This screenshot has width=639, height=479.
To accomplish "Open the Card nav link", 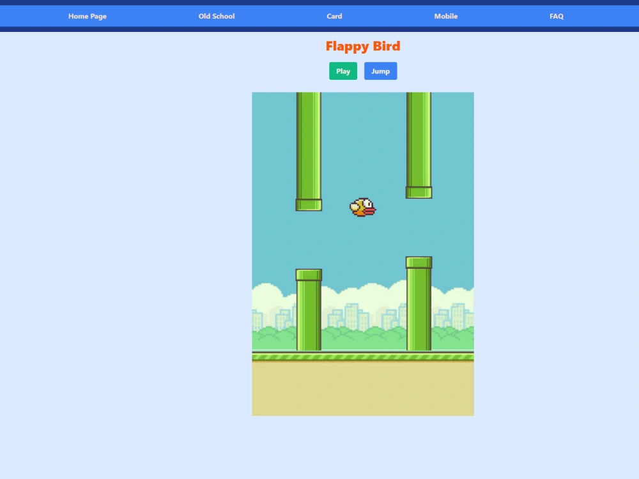I will coord(334,17).
